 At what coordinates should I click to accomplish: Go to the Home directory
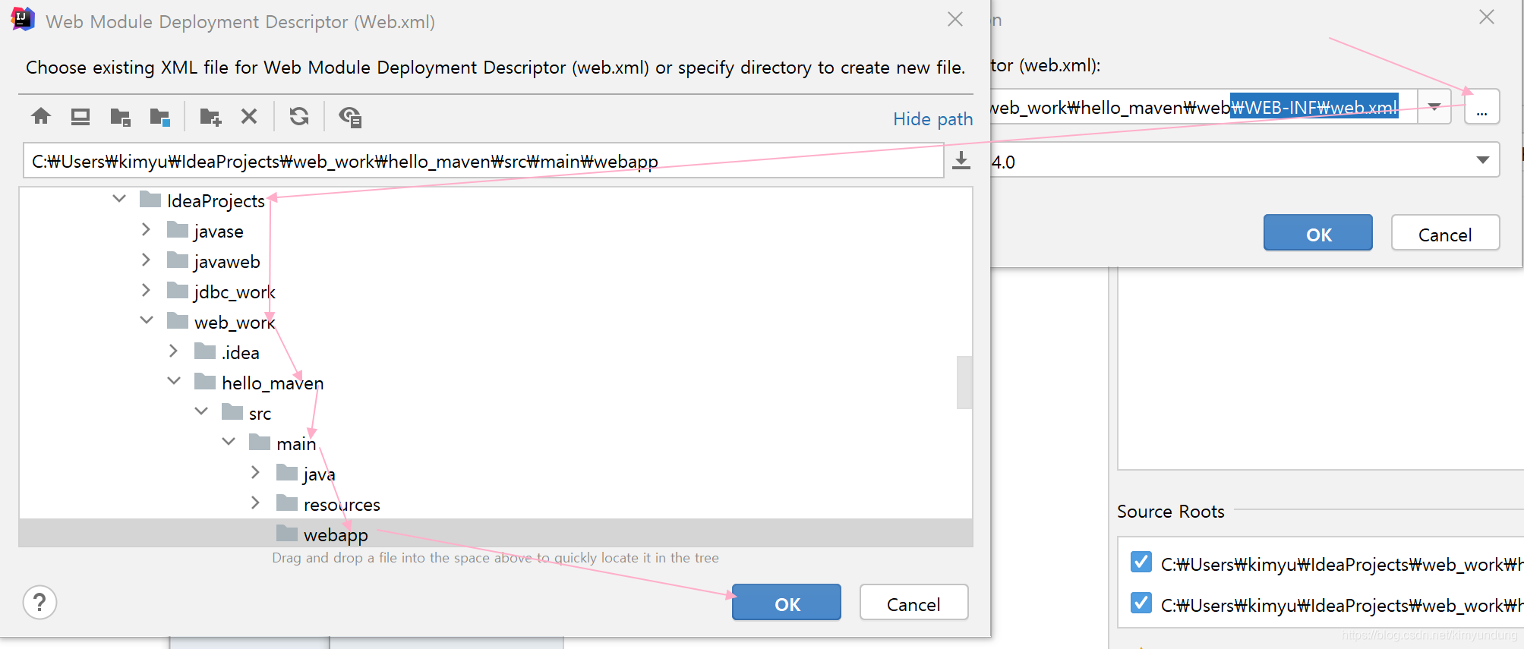click(41, 116)
